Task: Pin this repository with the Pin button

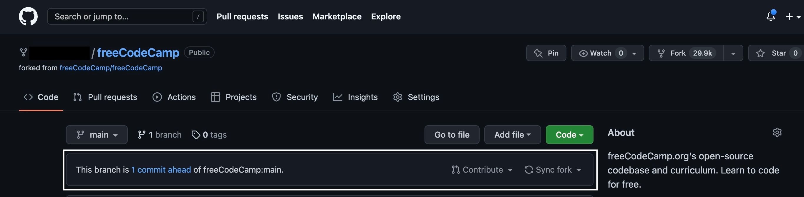Action: pyautogui.click(x=546, y=53)
